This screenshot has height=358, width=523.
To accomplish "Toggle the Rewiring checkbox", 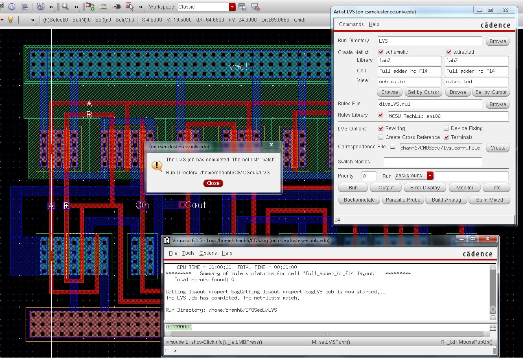I will pos(381,128).
